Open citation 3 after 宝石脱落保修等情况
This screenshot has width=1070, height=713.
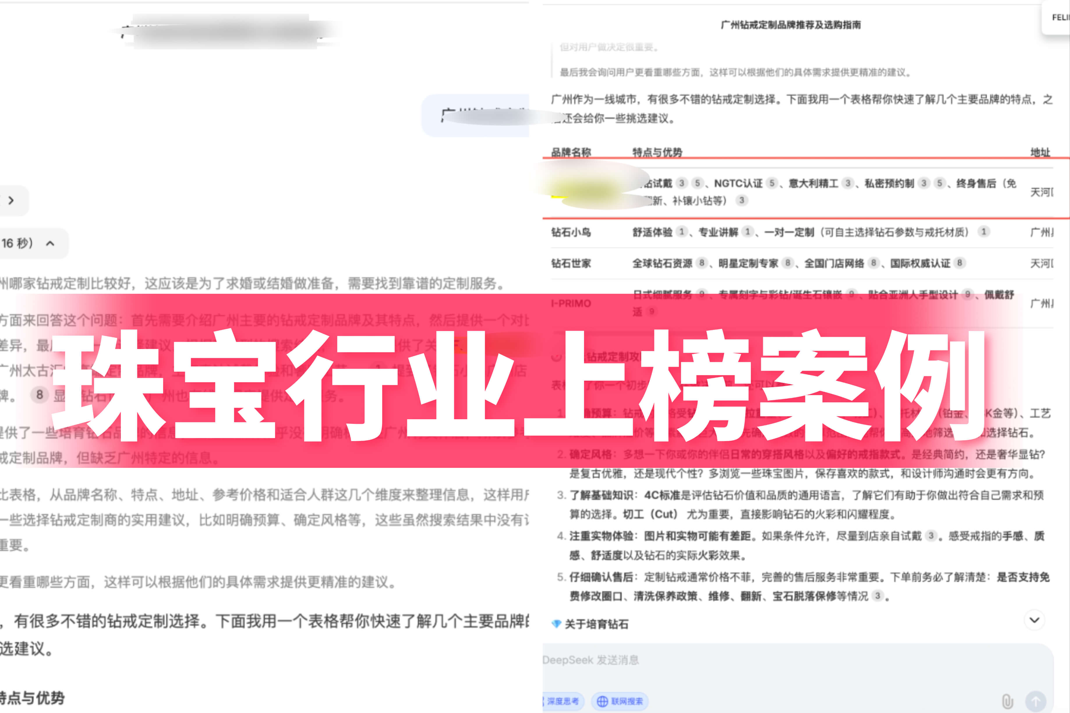pos(878,596)
